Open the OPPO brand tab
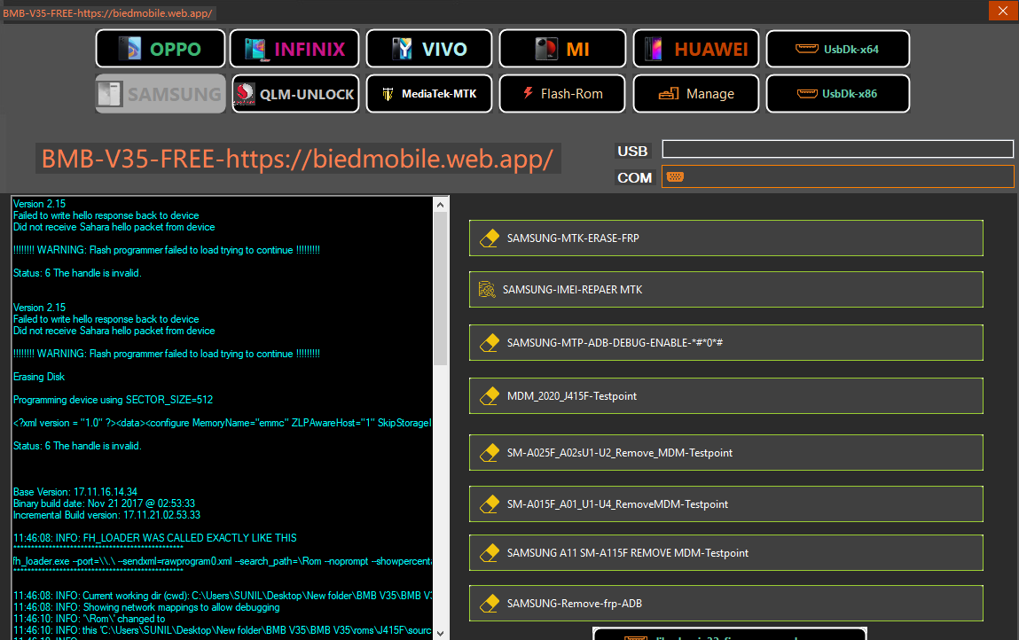Image resolution: width=1019 pixels, height=640 pixels. (x=161, y=49)
